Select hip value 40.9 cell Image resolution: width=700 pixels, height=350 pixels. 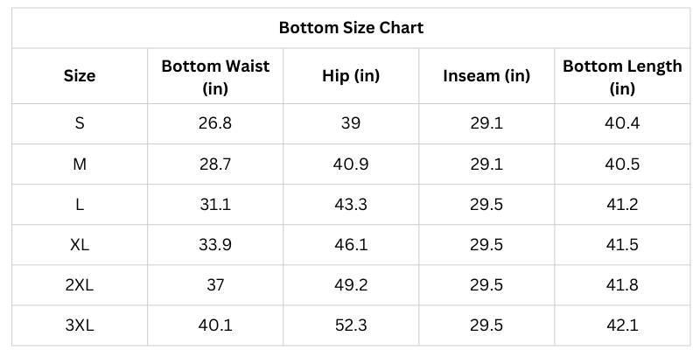pos(351,164)
